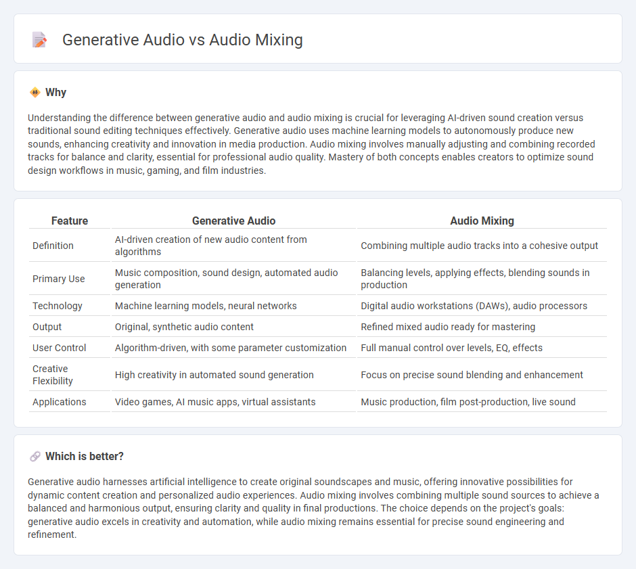Click cell Full manual control over levels, EQ, effects

[x=482, y=348]
